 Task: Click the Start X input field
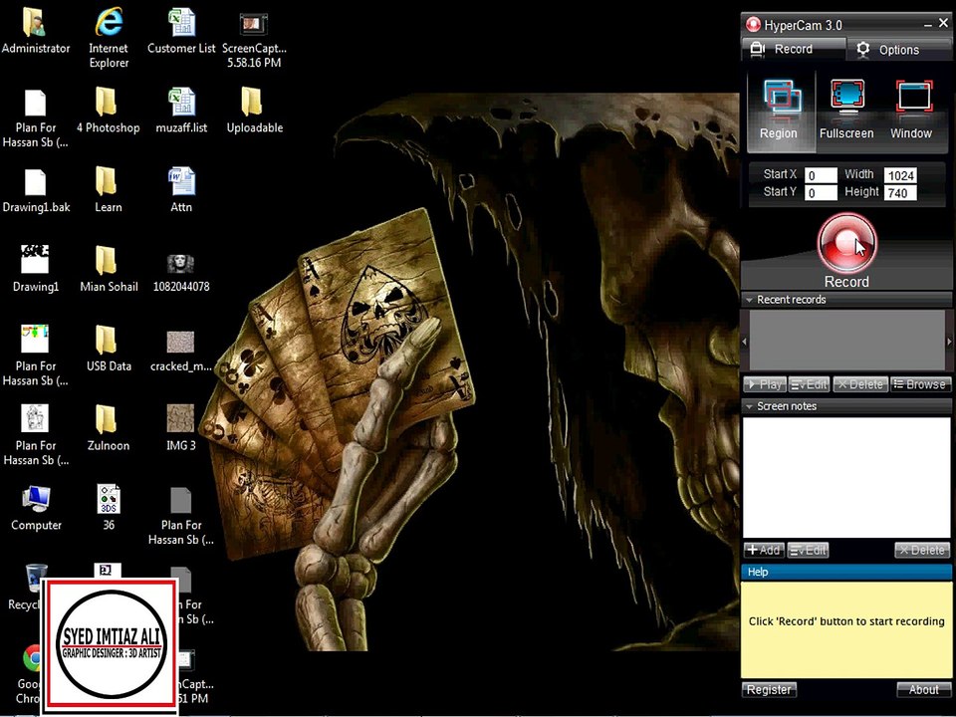click(x=821, y=175)
